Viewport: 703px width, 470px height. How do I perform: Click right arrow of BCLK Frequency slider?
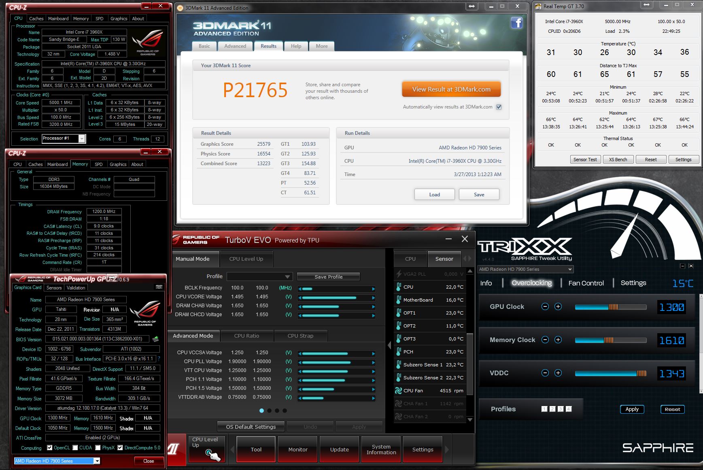coord(374,289)
